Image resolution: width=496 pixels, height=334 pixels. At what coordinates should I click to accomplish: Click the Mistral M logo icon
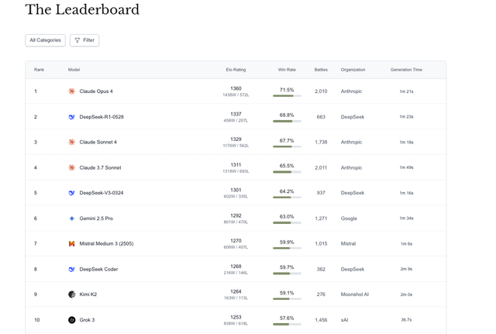pyautogui.click(x=72, y=243)
